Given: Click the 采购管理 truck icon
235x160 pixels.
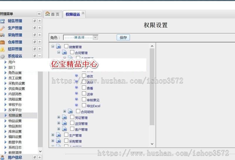Looking at the screenshot, I should (x=2, y=35).
